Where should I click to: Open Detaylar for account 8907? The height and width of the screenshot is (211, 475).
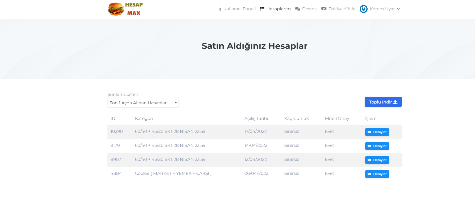tap(377, 160)
